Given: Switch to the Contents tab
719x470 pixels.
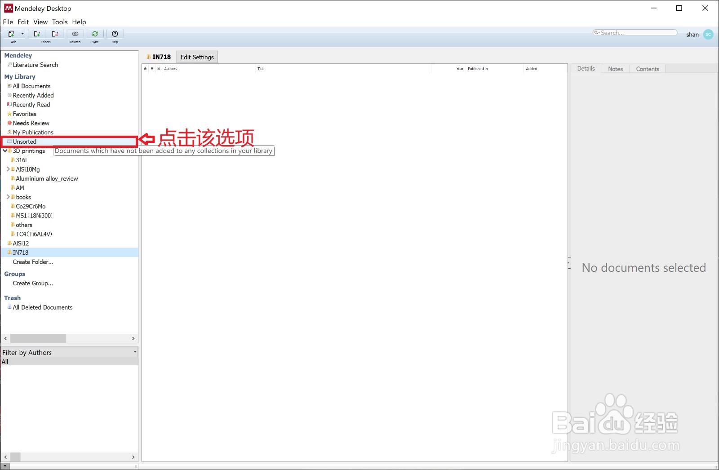Looking at the screenshot, I should 648,69.
